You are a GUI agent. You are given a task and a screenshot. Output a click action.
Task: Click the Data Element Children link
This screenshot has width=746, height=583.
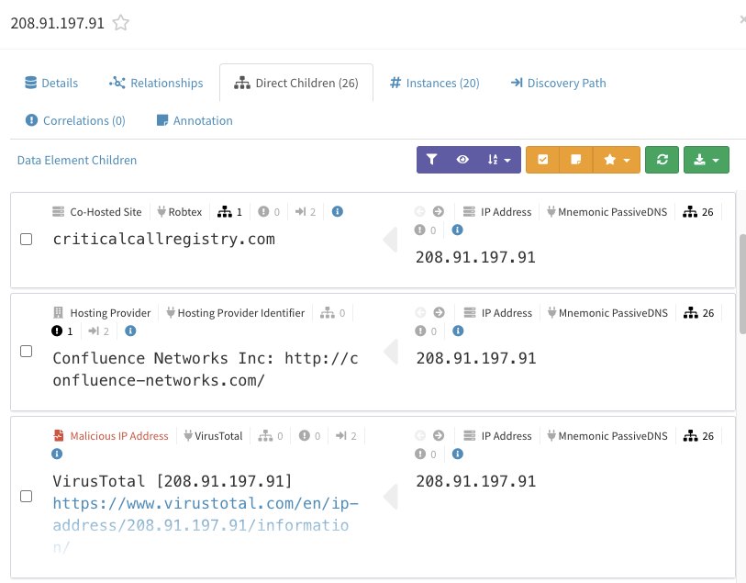(77, 160)
